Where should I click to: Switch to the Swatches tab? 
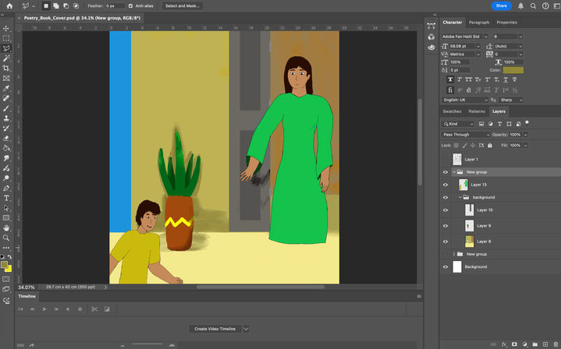tap(452, 111)
